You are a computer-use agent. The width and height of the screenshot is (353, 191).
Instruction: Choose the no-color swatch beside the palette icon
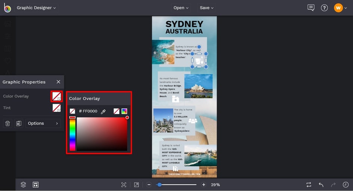coord(116,111)
